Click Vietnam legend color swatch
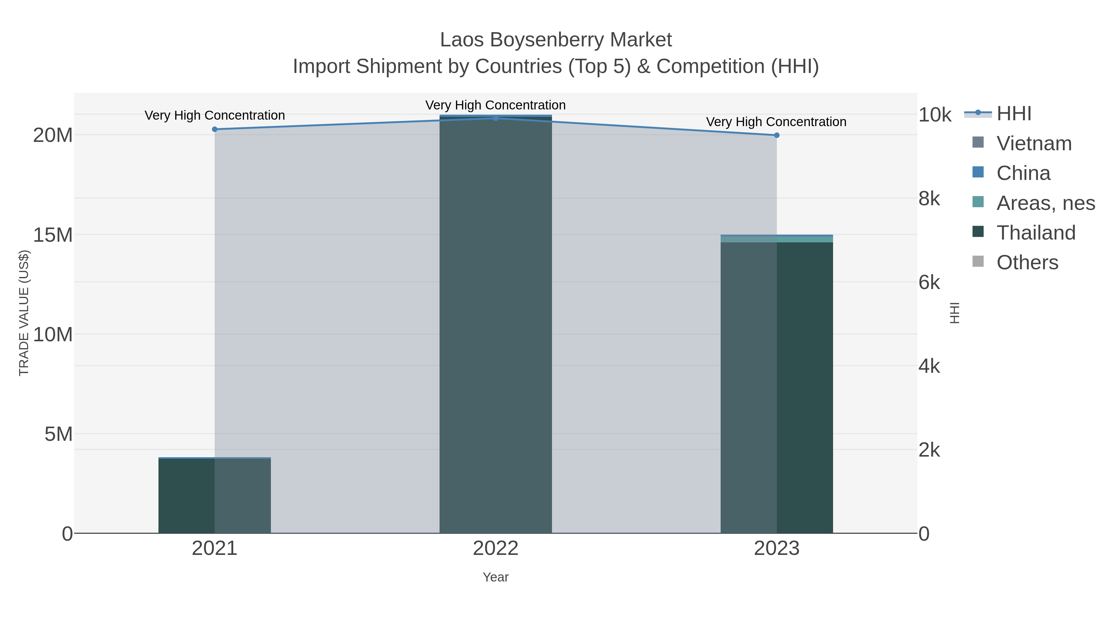This screenshot has width=1112, height=626. [x=978, y=142]
